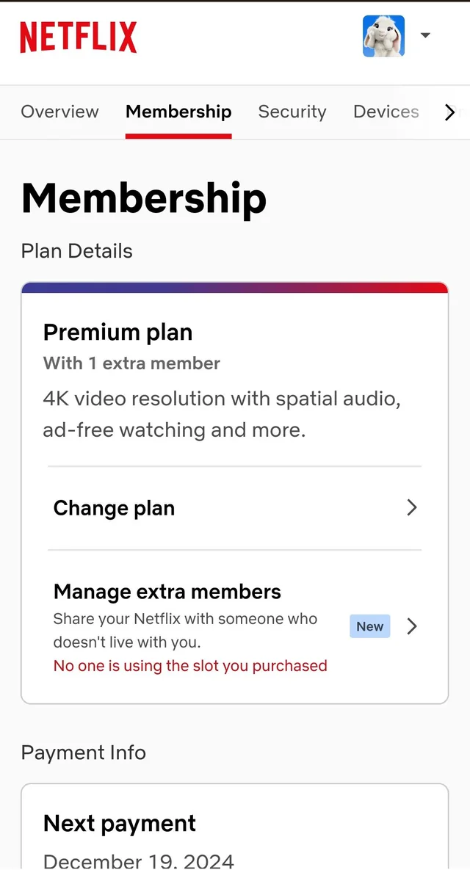This screenshot has width=470, height=870.
Task: Click the Plan Details heading
Action: pos(76,251)
